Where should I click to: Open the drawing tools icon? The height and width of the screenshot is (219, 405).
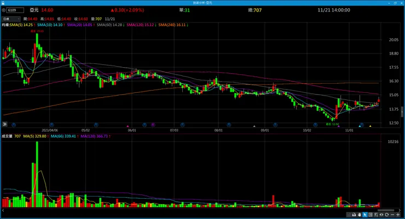(376, 215)
